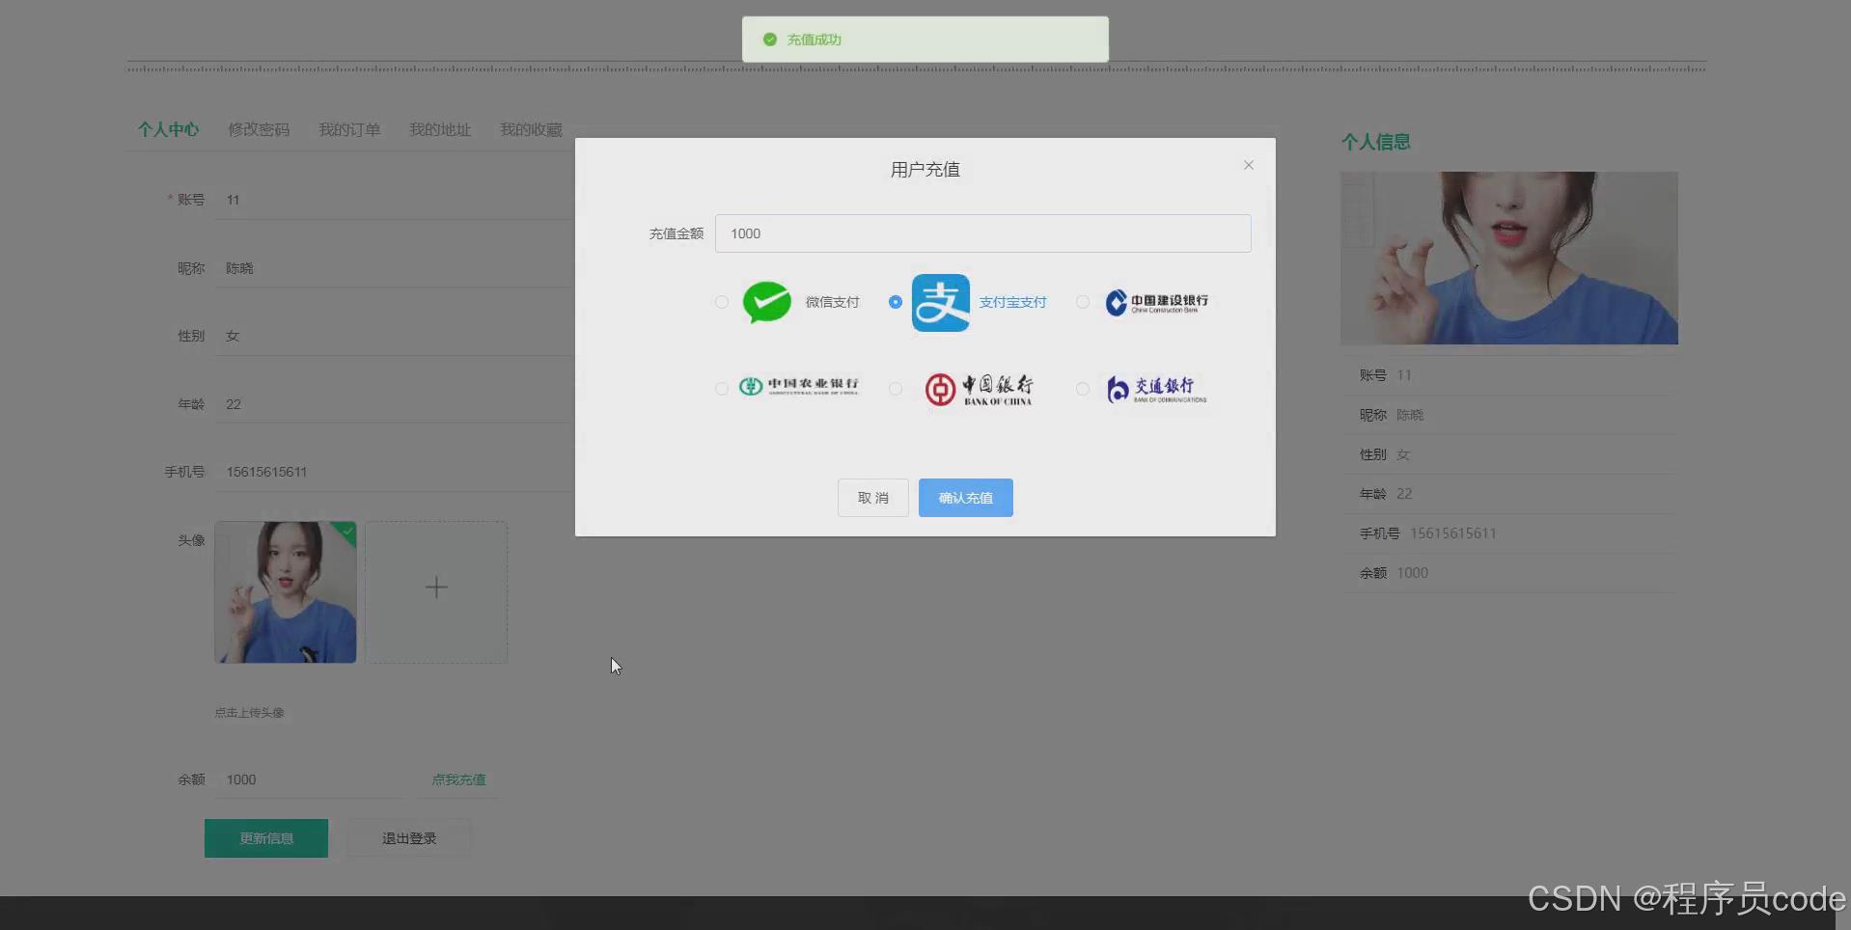1851x930 pixels.
Task: Enable the 交通银行 radio button
Action: point(1082,389)
